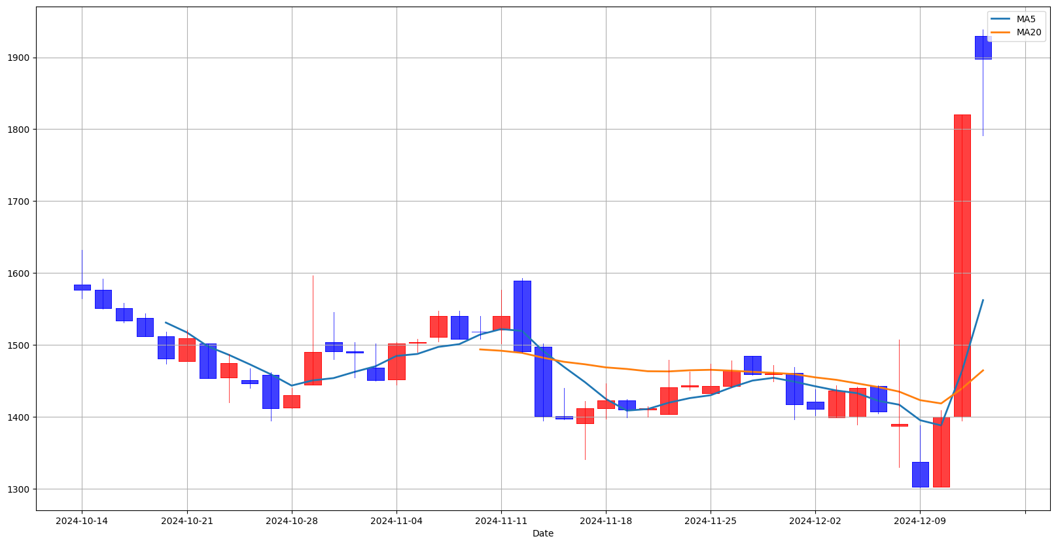Image resolution: width=1056 pixels, height=545 pixels.
Task: Click the tall red candle reaching 1820
Action: (x=962, y=266)
